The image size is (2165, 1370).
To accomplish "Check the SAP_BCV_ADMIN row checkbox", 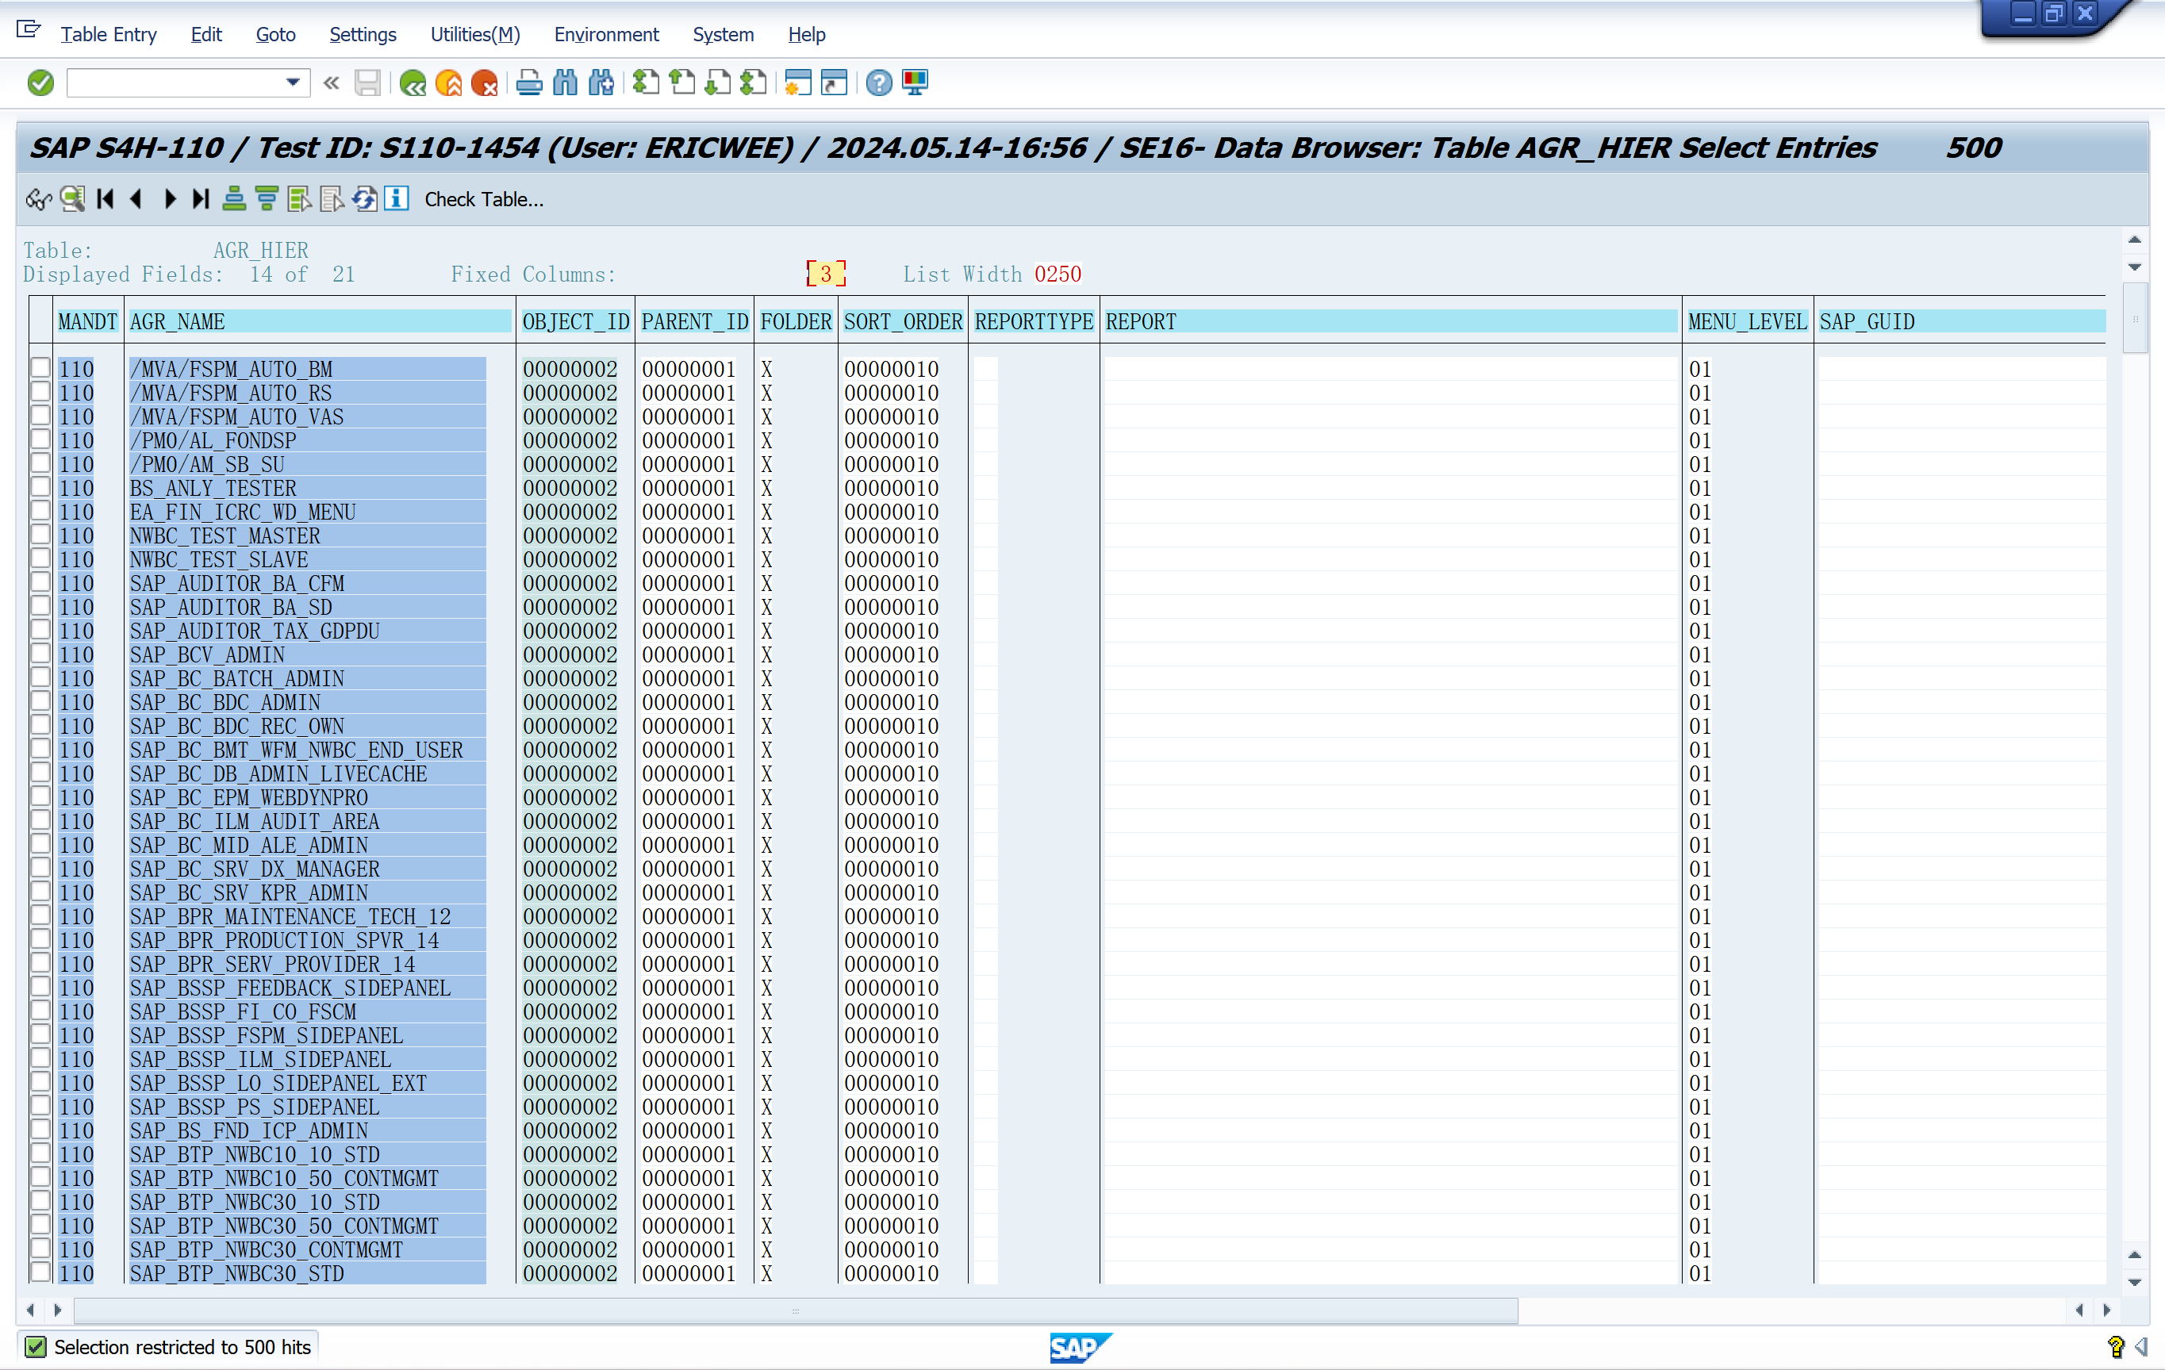I will pos(40,654).
